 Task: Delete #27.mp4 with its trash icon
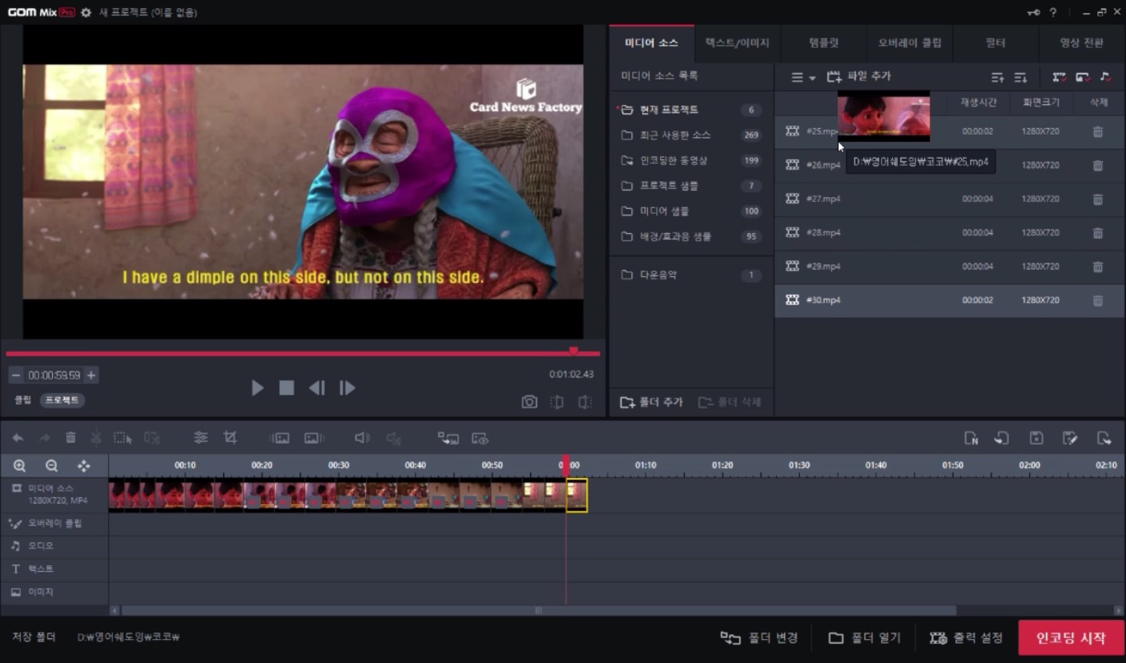click(1098, 199)
